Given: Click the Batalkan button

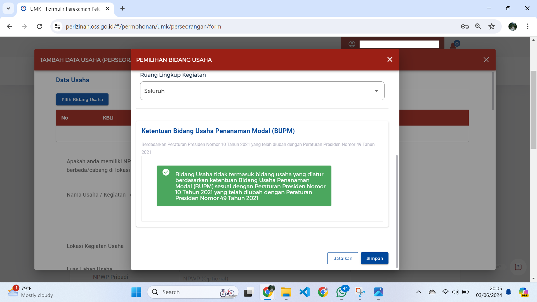Looking at the screenshot, I should (343, 258).
